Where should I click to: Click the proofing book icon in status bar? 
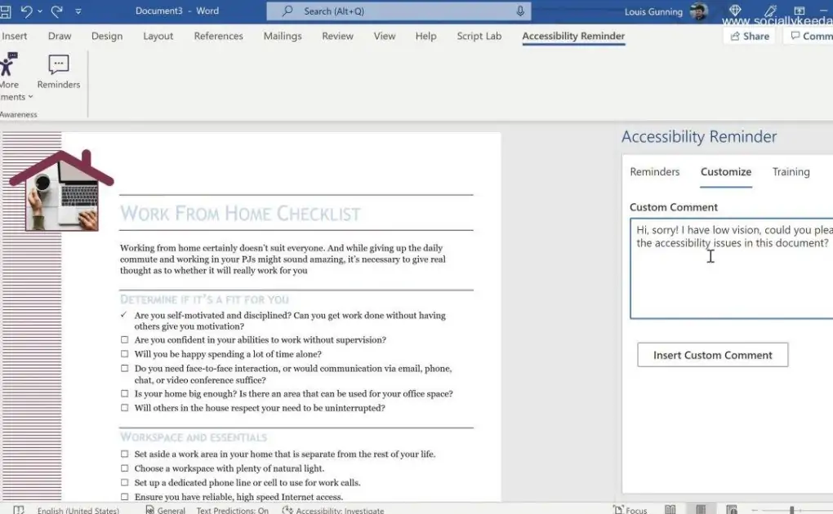19,510
